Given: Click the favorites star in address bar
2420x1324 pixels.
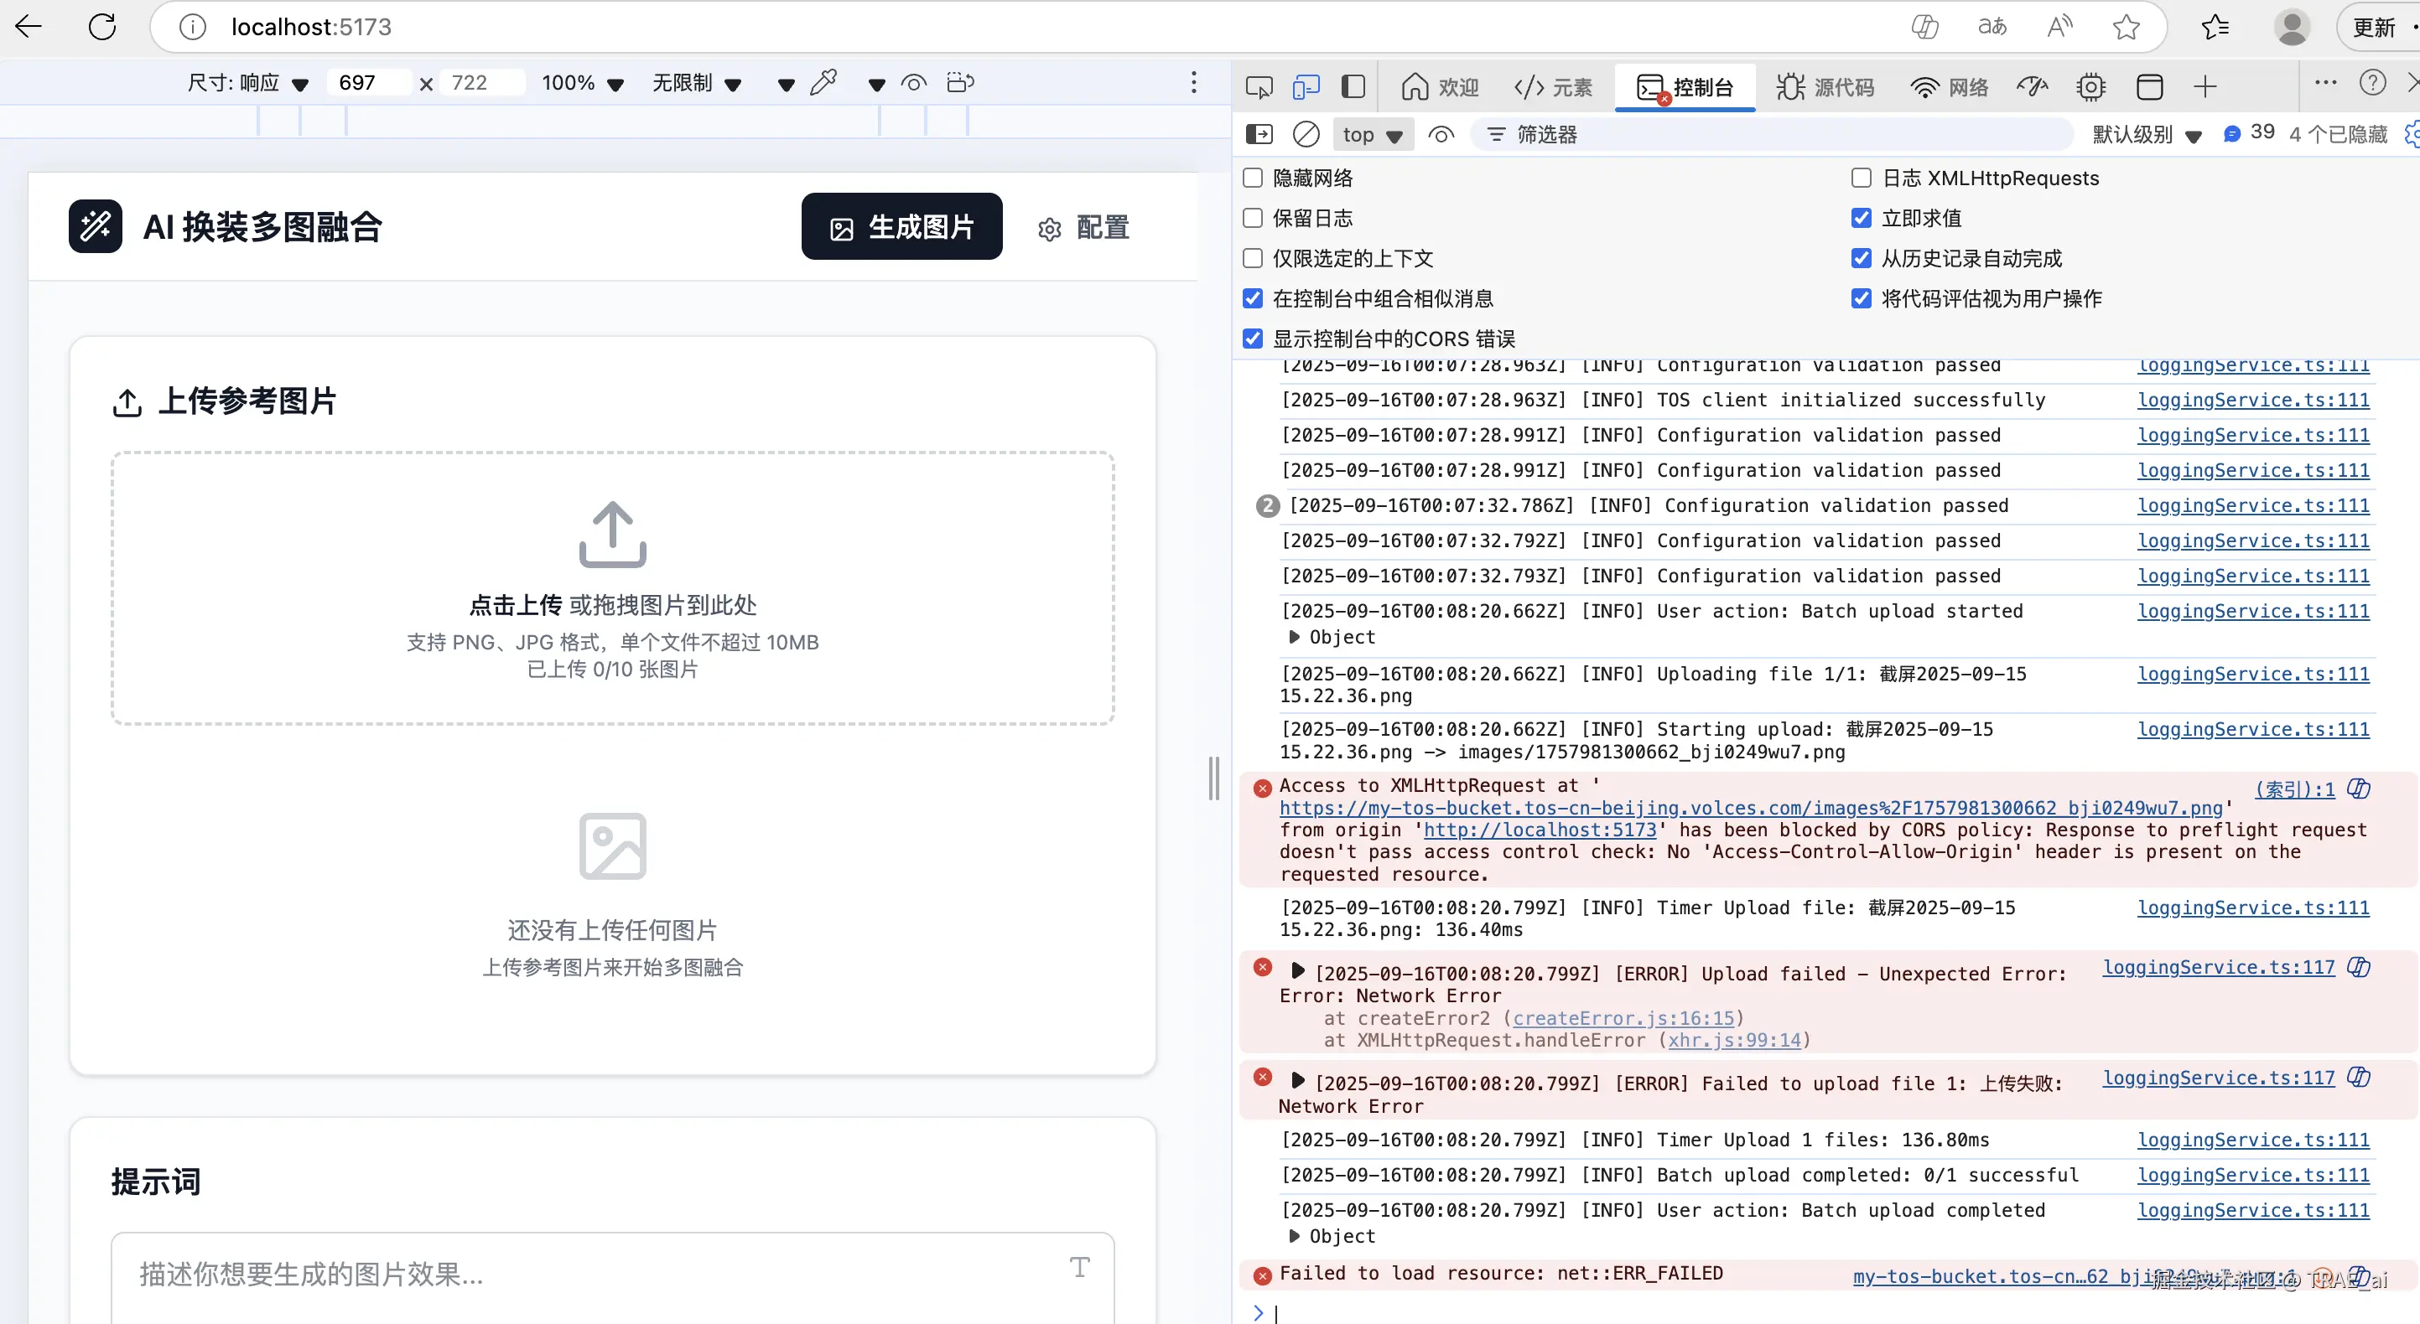Looking at the screenshot, I should [2126, 26].
